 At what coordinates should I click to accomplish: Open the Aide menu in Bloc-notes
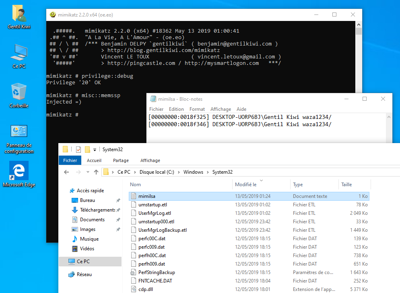[241, 109]
